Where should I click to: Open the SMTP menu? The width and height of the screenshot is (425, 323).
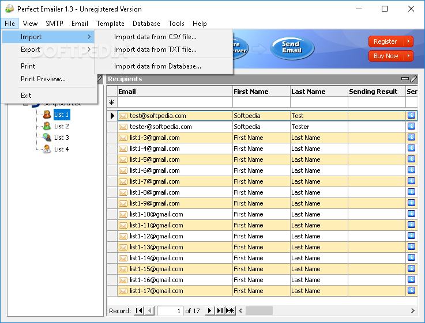pyautogui.click(x=54, y=24)
